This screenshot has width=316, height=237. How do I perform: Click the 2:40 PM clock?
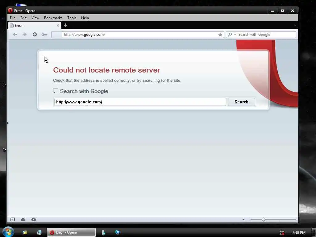[x=299, y=233]
